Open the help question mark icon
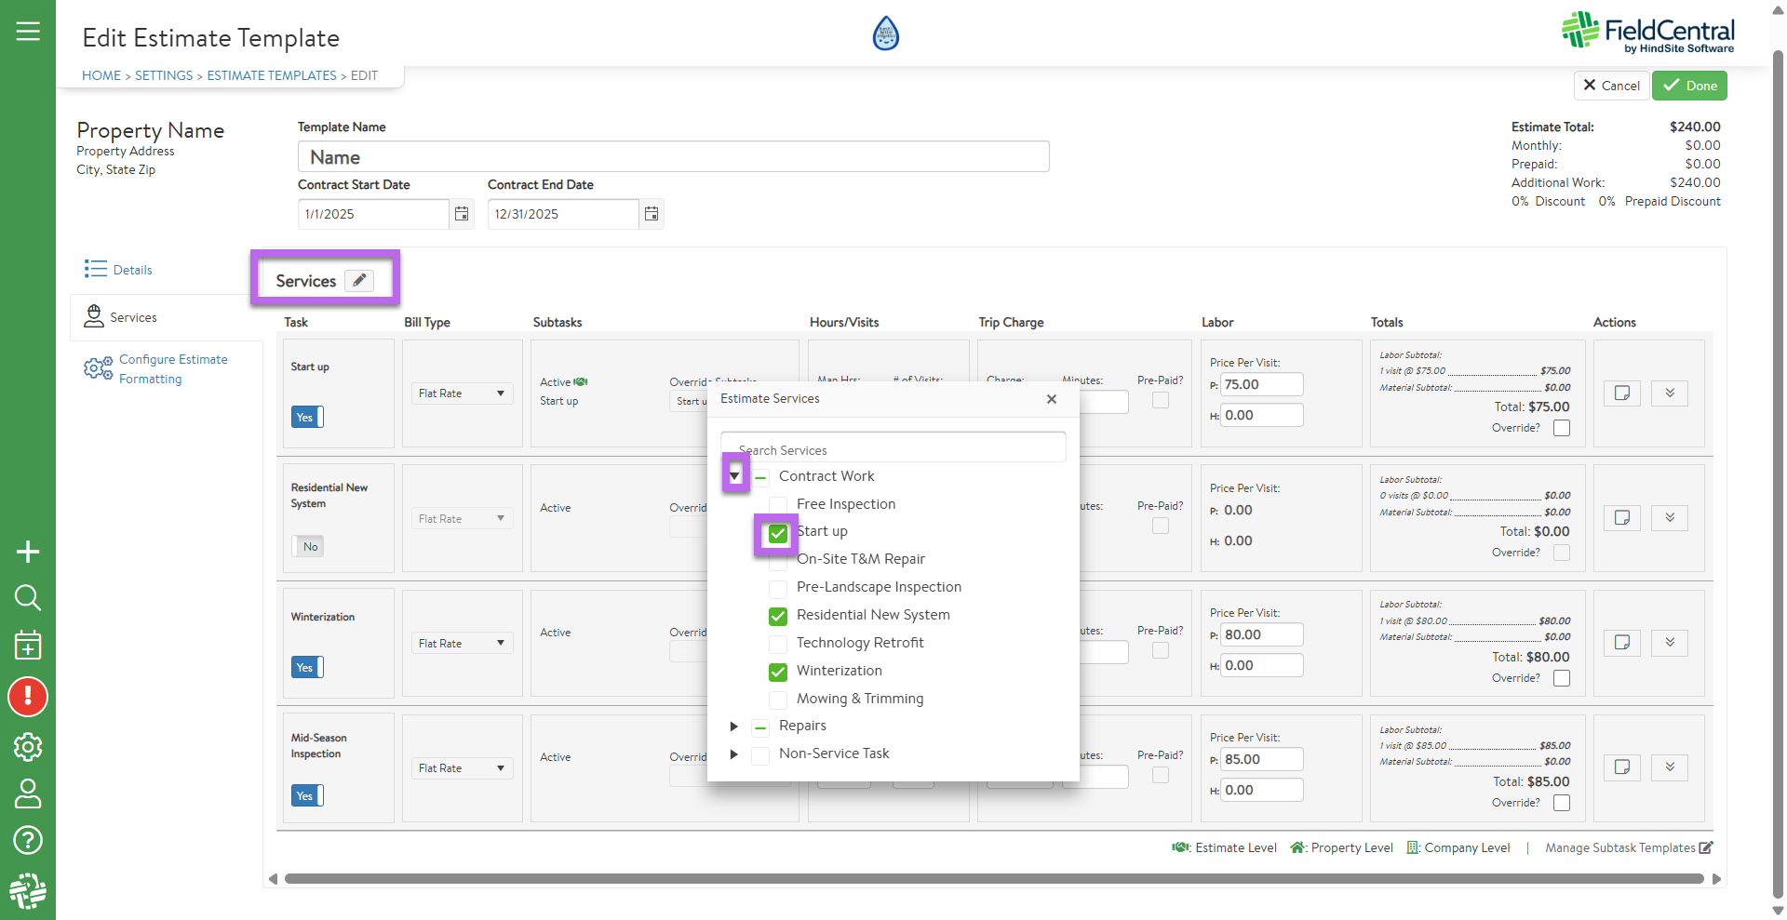1787x920 pixels. pyautogui.click(x=28, y=840)
